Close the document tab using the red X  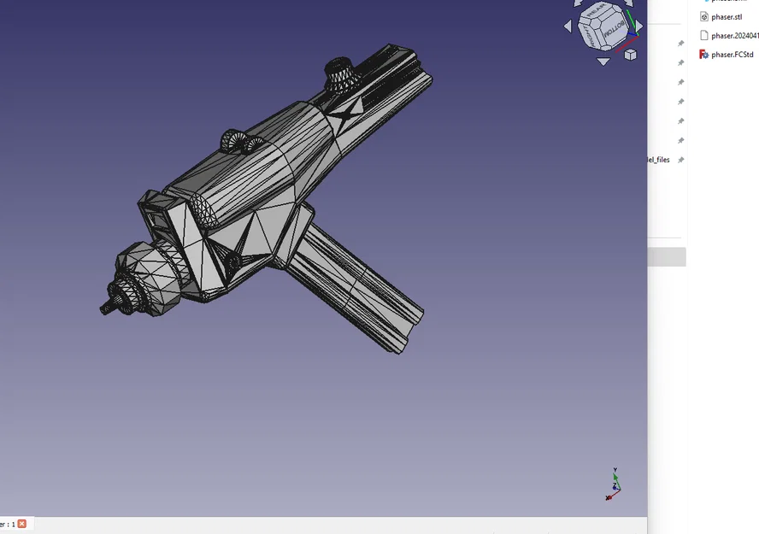[x=22, y=524]
